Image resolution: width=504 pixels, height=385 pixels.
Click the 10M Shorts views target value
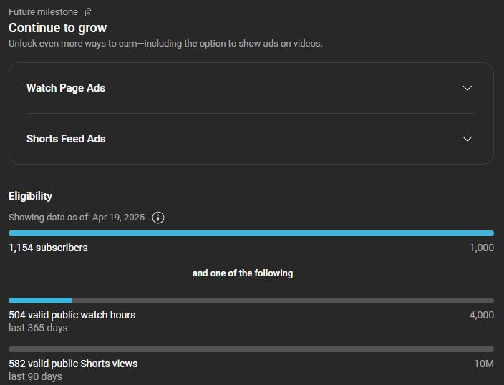tap(483, 364)
